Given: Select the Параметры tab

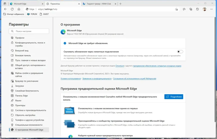Looking at the screenshot, I should [63, 4].
